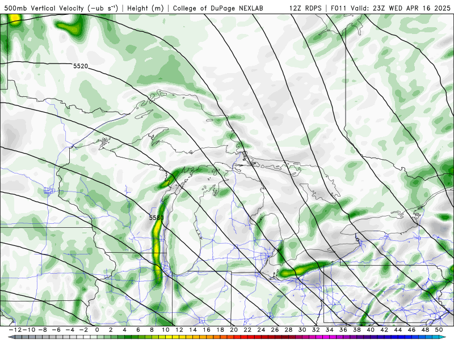Viewport: 454px width, 340px height.
Task: Click the 5580 height contour label
Action: click(157, 218)
